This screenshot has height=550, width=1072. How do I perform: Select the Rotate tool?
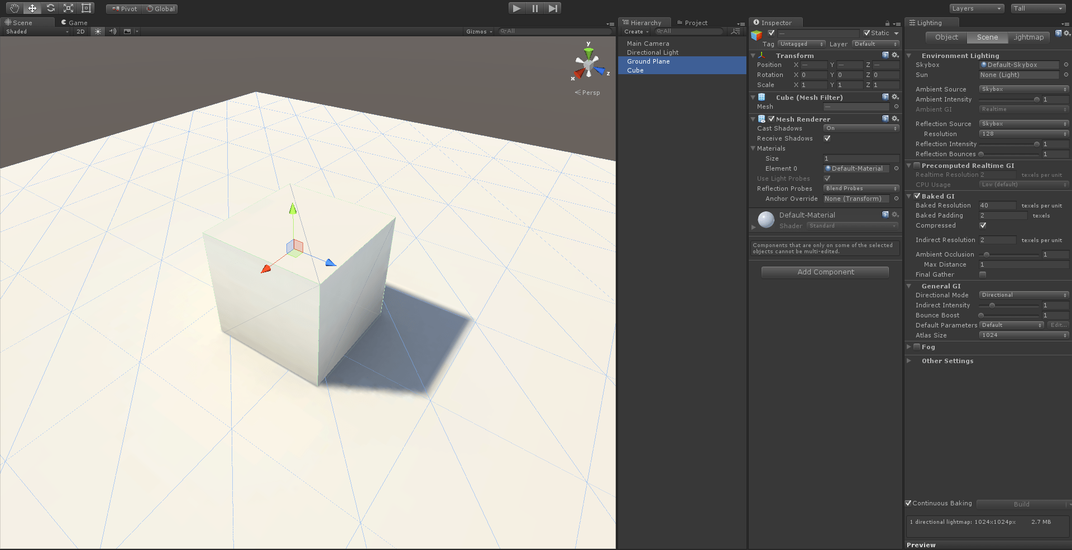pos(50,8)
